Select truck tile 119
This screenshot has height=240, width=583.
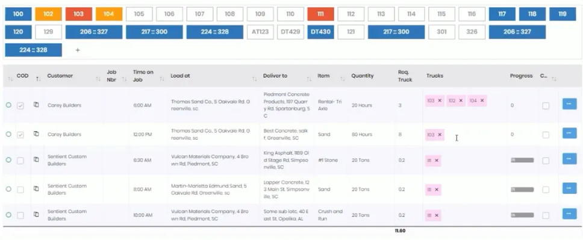[563, 14]
